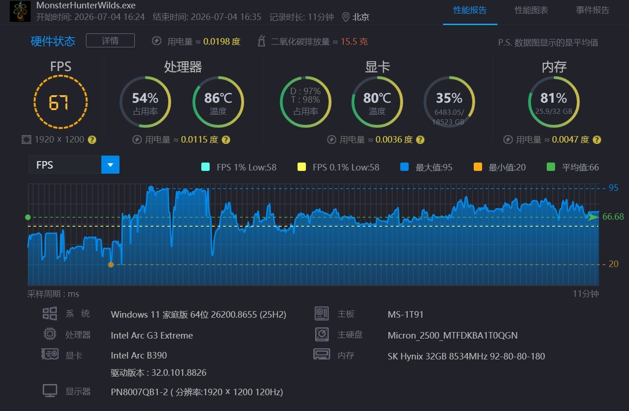Click the green 66.68 average arrow marker
Image resolution: width=629 pixels, height=411 pixels.
pyautogui.click(x=594, y=217)
